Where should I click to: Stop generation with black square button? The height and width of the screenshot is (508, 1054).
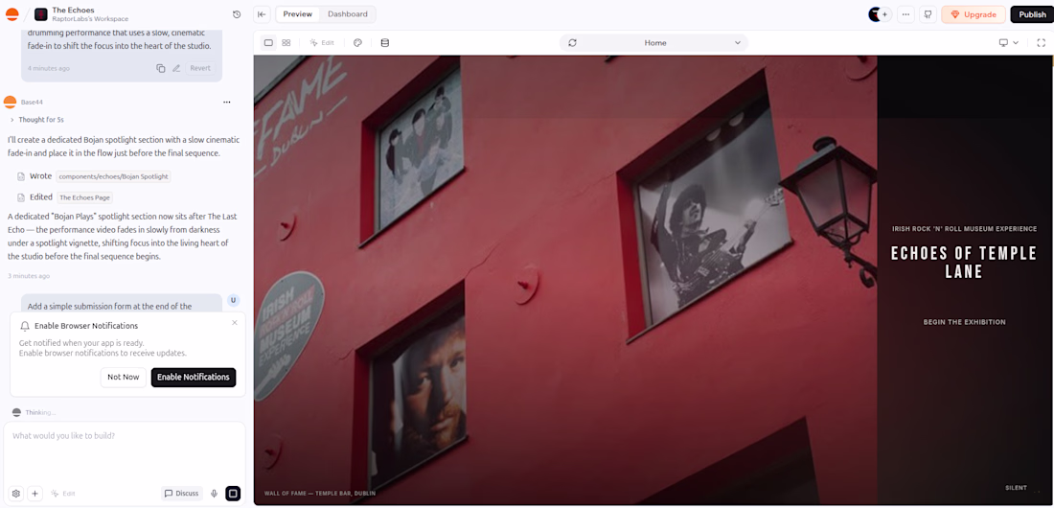coord(233,494)
